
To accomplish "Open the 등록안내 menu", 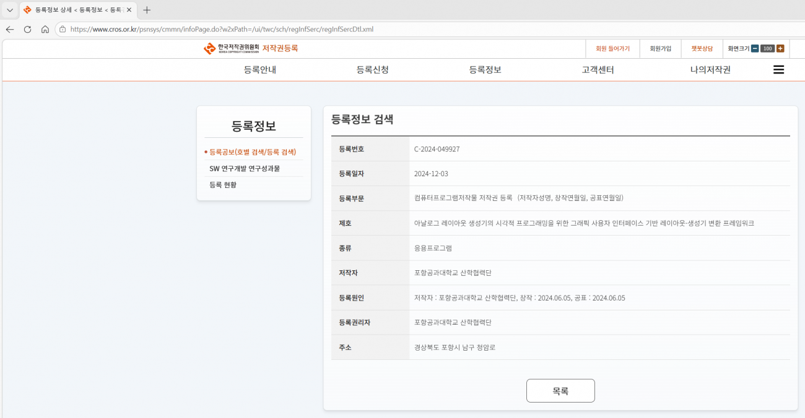I will [260, 70].
